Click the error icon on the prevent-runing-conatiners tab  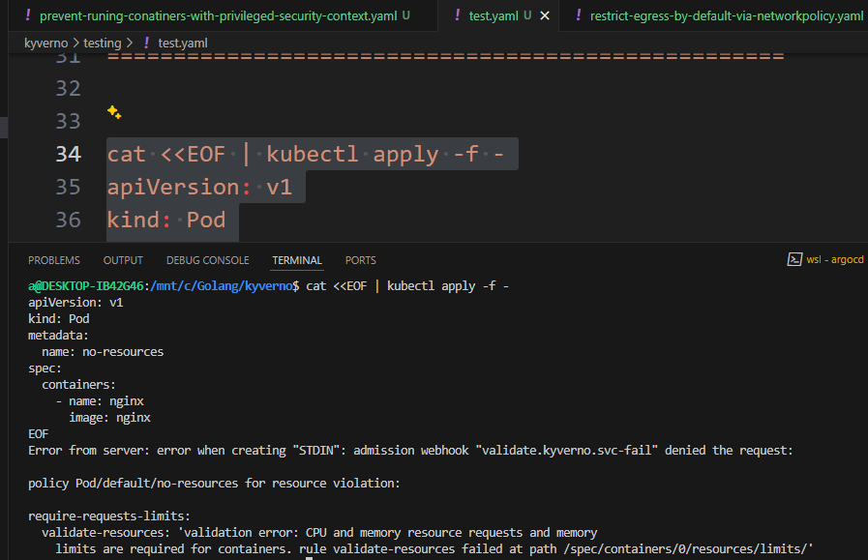27,15
